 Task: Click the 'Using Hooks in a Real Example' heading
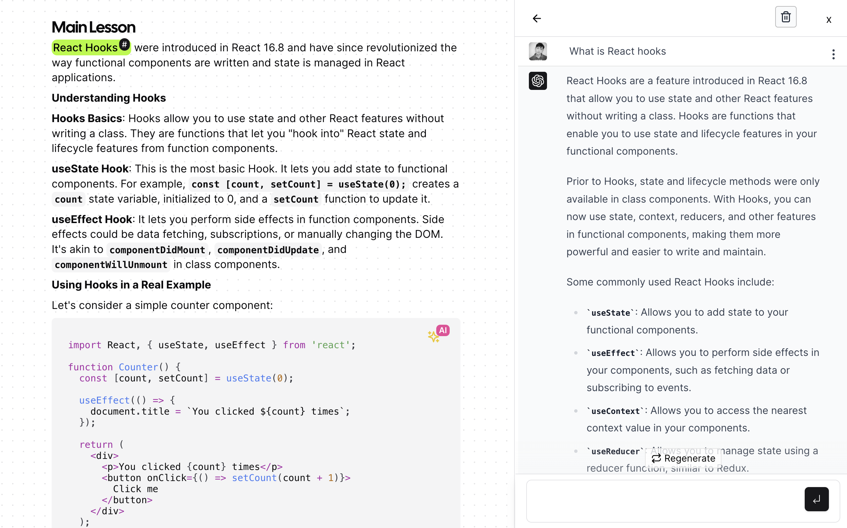131,285
